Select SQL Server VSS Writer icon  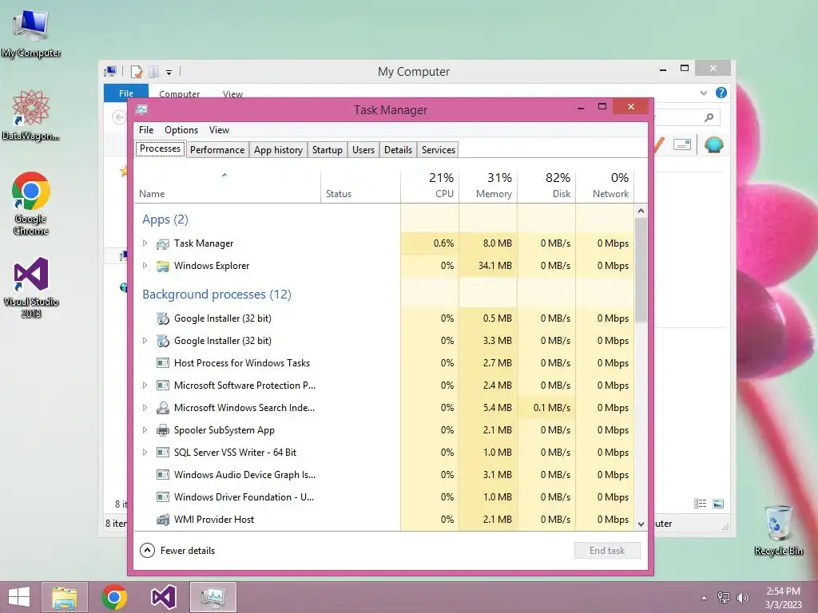[163, 453]
